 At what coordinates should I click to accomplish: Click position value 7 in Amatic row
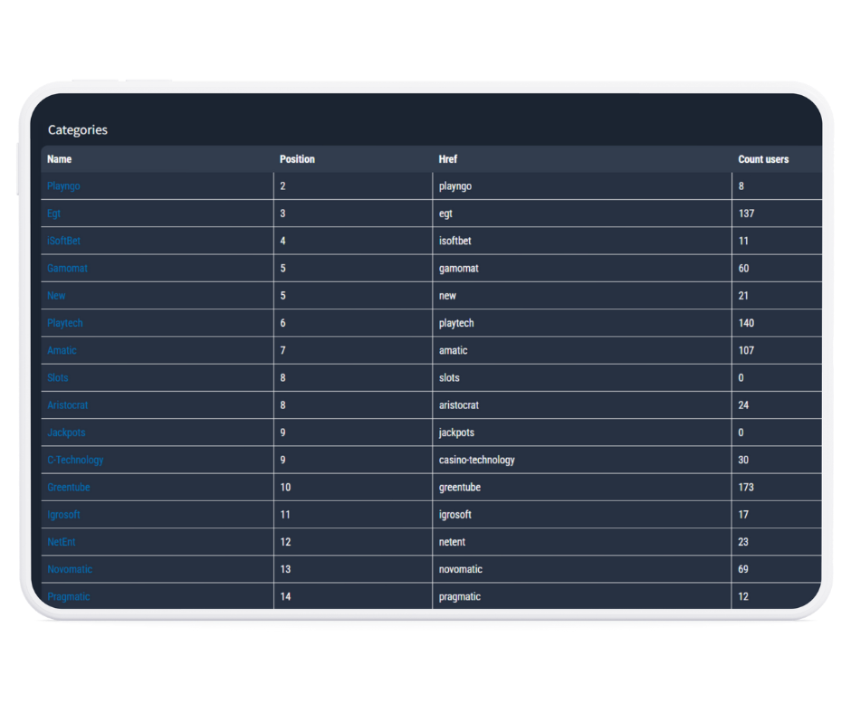(x=282, y=350)
